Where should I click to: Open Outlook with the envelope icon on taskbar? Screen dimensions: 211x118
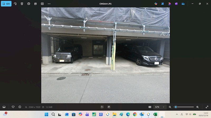(142, 114)
